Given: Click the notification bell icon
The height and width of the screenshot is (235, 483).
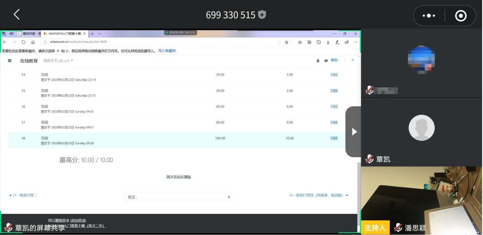Looking at the screenshot, I should 318,60.
